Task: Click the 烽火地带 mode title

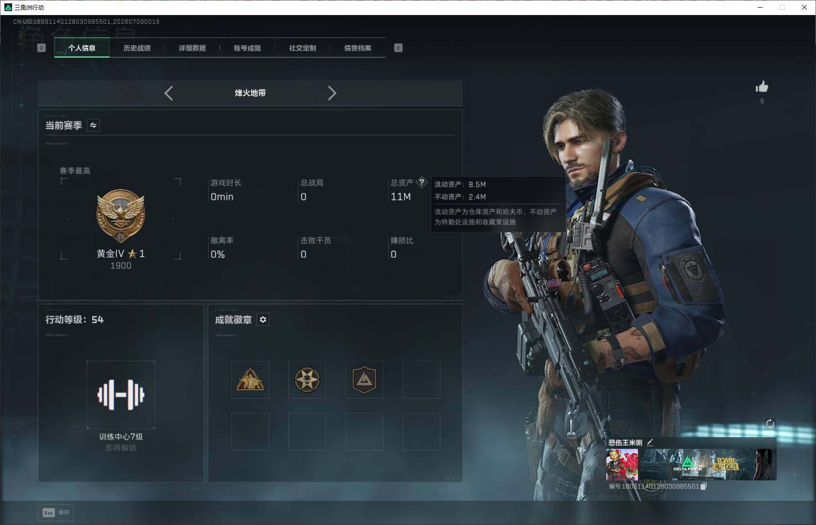Action: tap(250, 93)
